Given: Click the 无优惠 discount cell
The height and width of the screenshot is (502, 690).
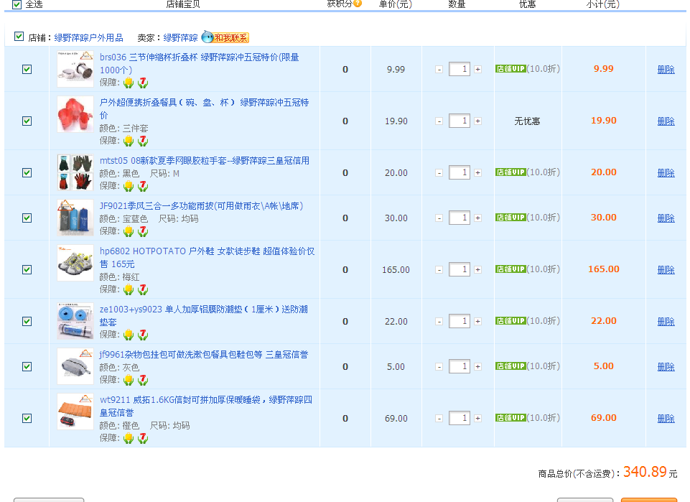Looking at the screenshot, I should tap(527, 121).
